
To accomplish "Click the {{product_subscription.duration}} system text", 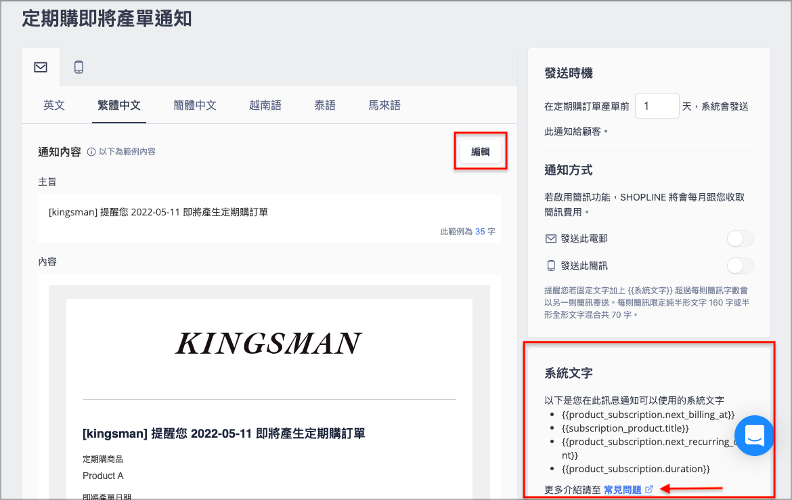I will tap(636, 469).
